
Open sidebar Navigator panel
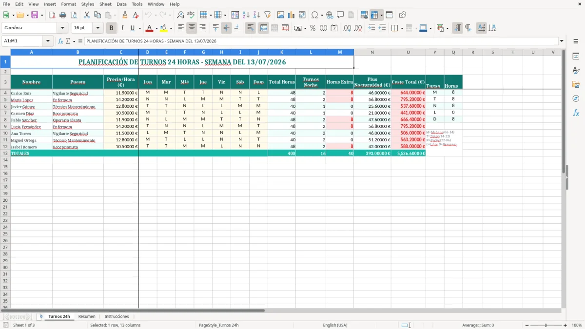(576, 99)
